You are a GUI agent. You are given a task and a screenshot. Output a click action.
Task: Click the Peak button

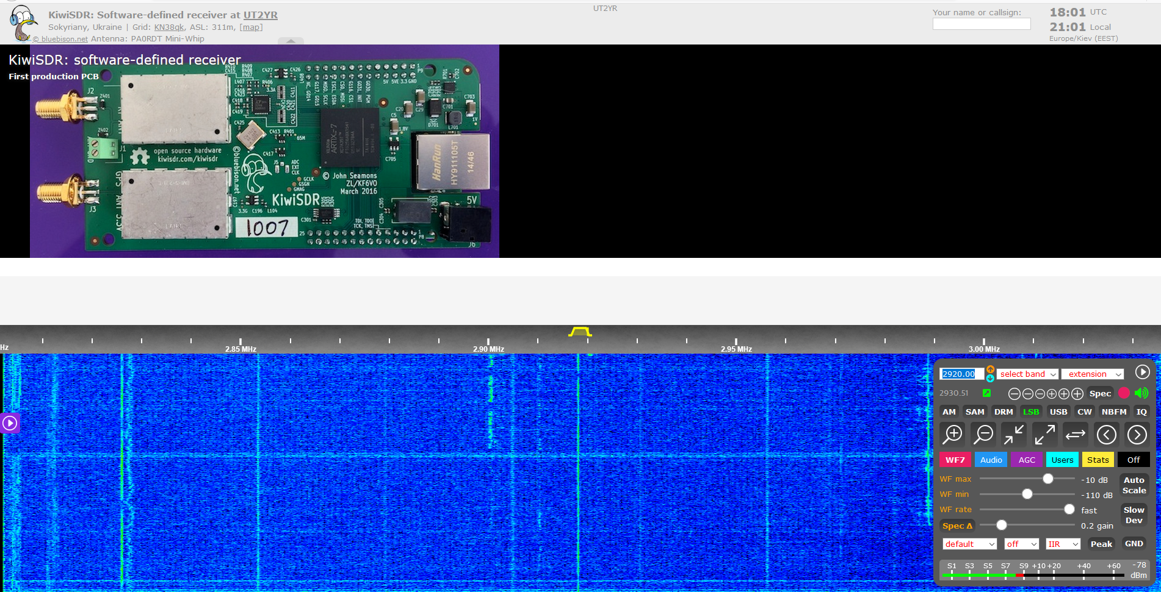1101,544
